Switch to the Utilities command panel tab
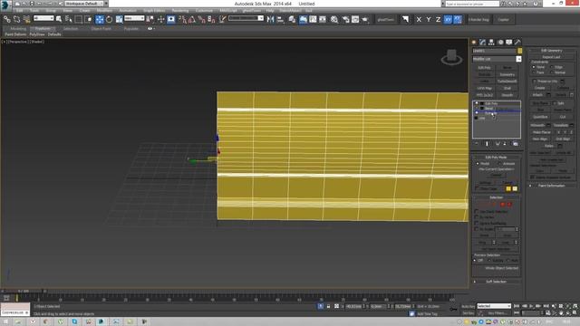The width and height of the screenshot is (580, 326). (x=517, y=43)
